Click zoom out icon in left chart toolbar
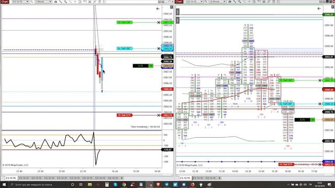 [x=70, y=2]
